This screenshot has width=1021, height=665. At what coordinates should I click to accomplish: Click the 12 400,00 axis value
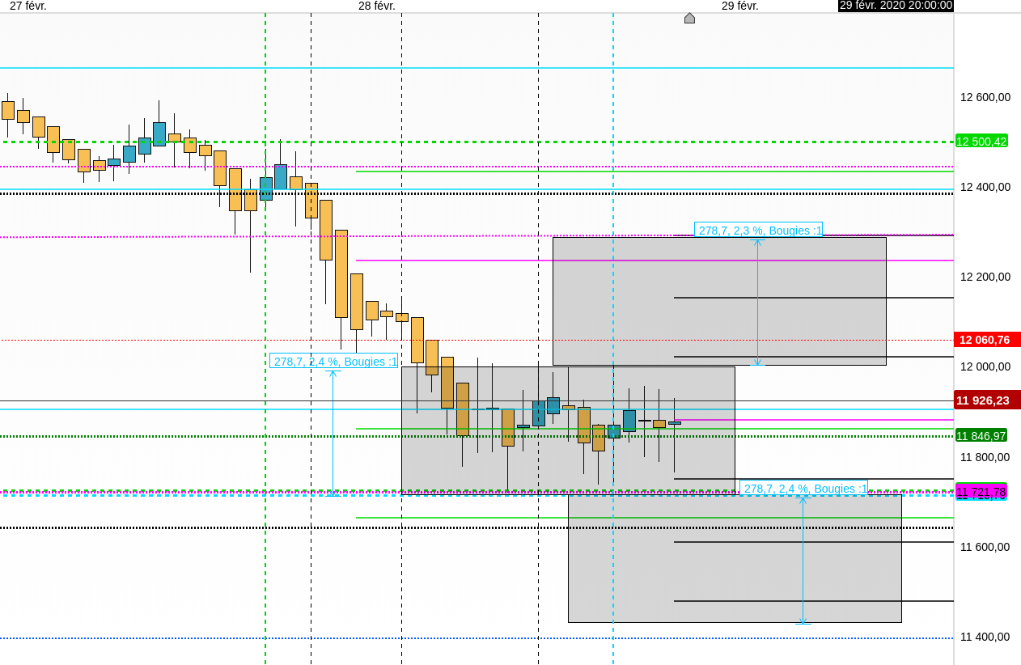(985, 187)
